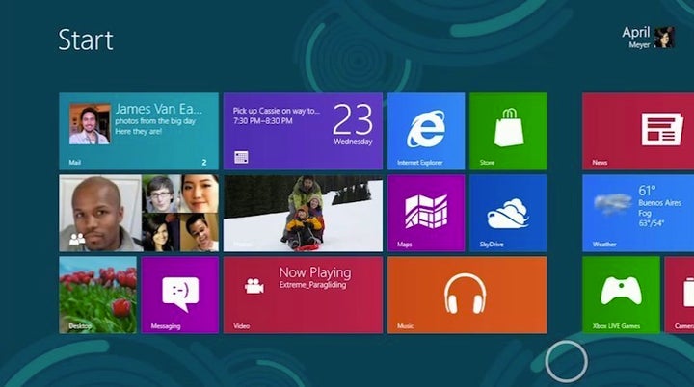Click the 63°/54° forecast text
This screenshot has height=387, width=694.
pyautogui.click(x=652, y=223)
